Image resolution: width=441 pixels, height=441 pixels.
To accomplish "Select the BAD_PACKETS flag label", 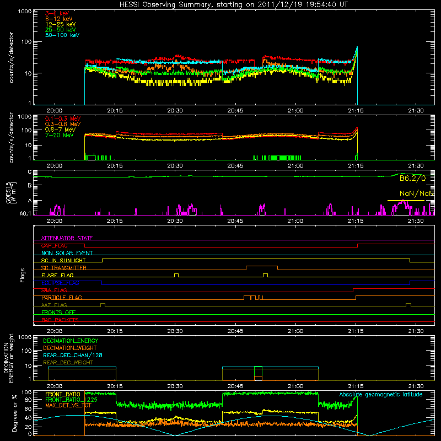I will (60, 320).
